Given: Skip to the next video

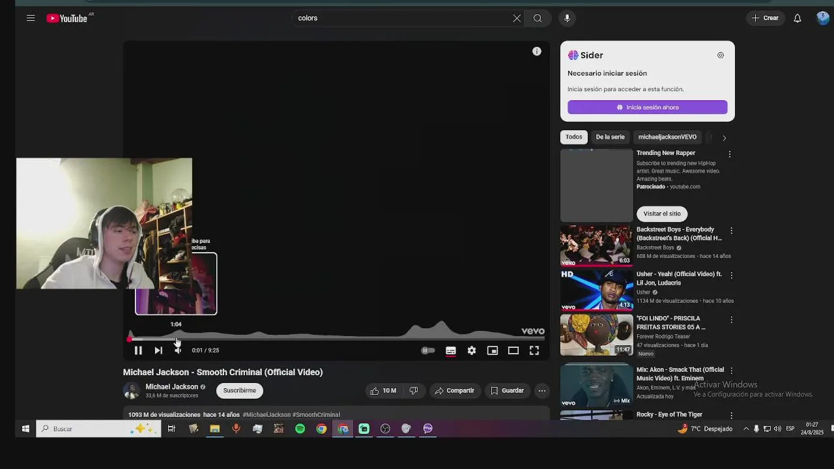Looking at the screenshot, I should tap(158, 350).
